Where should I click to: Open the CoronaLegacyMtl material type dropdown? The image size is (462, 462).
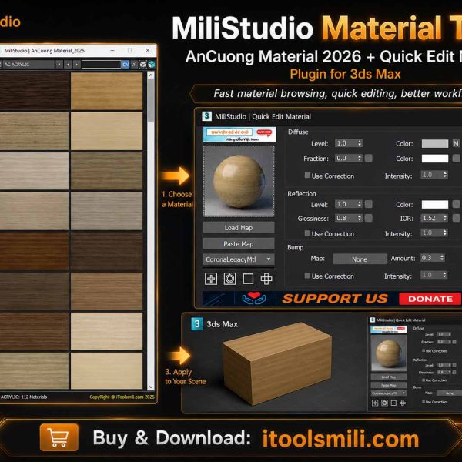(239, 259)
